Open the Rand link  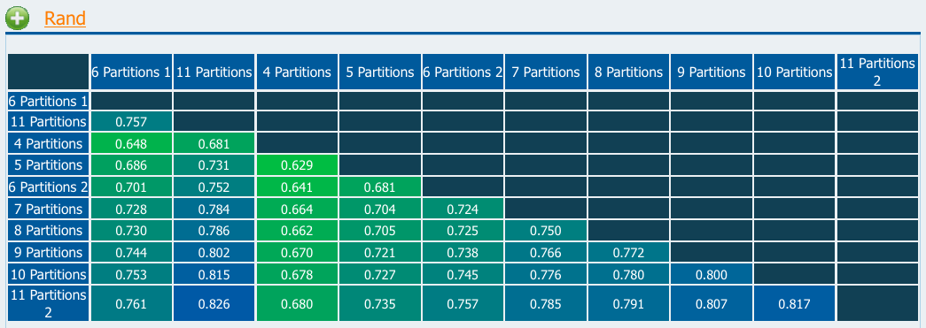[65, 19]
